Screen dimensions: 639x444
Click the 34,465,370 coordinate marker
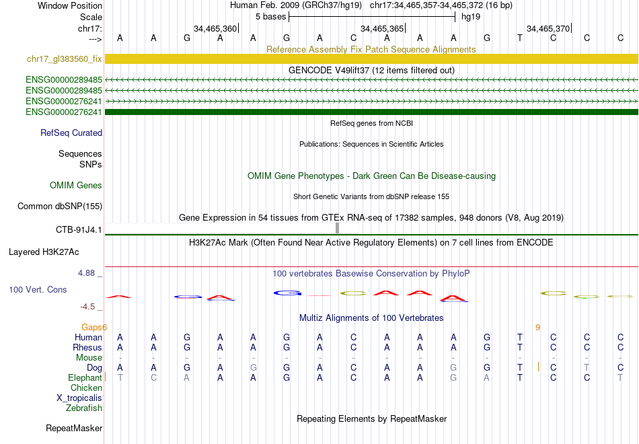(x=548, y=28)
